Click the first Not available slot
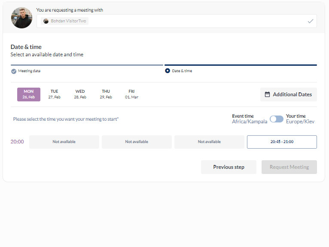Screen dimensions: 329x247 [64, 142]
